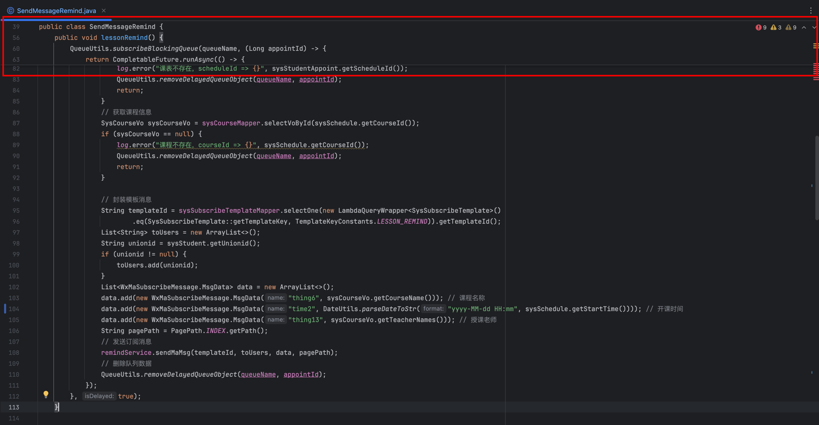
Task: Select the SendMessageRemind.java editor tab
Action: click(56, 10)
